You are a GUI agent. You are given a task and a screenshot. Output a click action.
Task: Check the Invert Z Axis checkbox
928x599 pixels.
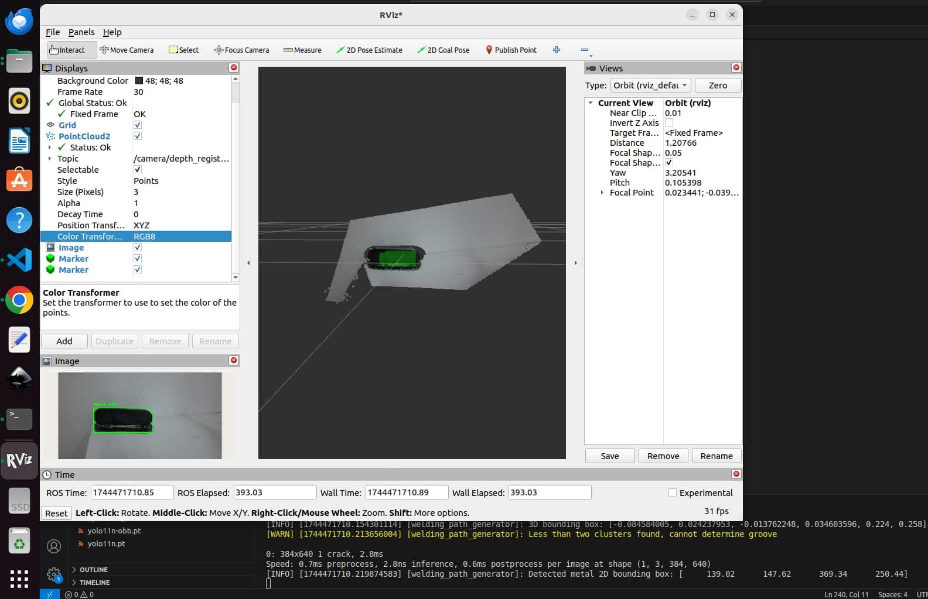[669, 123]
